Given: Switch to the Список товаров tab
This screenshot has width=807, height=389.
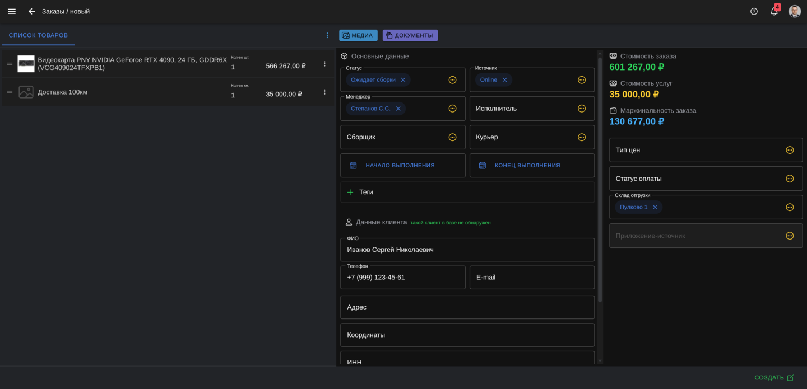Looking at the screenshot, I should point(38,35).
